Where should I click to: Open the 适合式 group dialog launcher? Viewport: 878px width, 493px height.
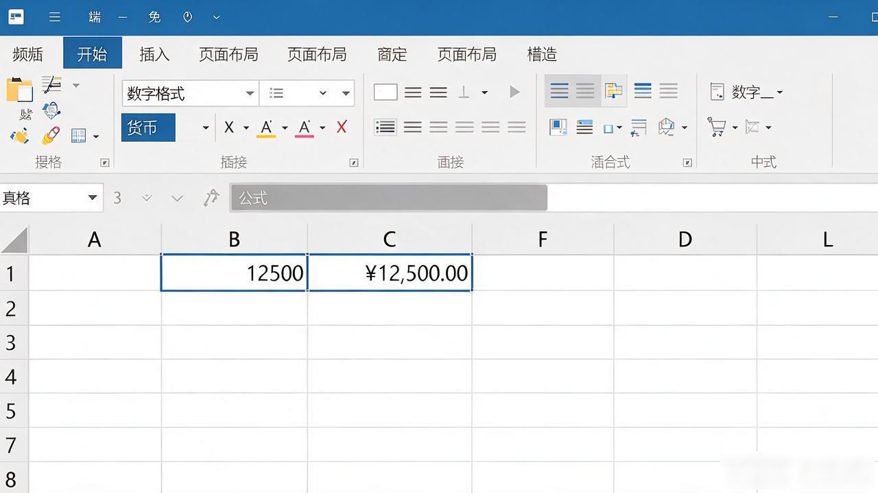point(687,163)
